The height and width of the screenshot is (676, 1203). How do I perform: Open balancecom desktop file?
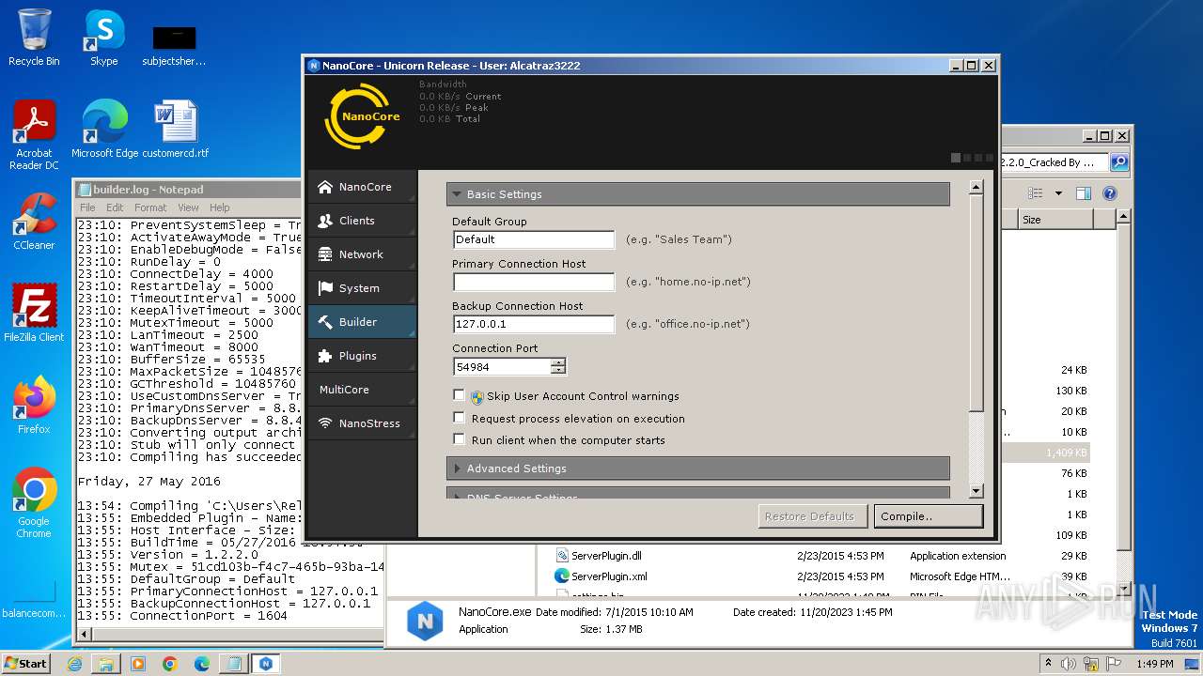coord(34,598)
